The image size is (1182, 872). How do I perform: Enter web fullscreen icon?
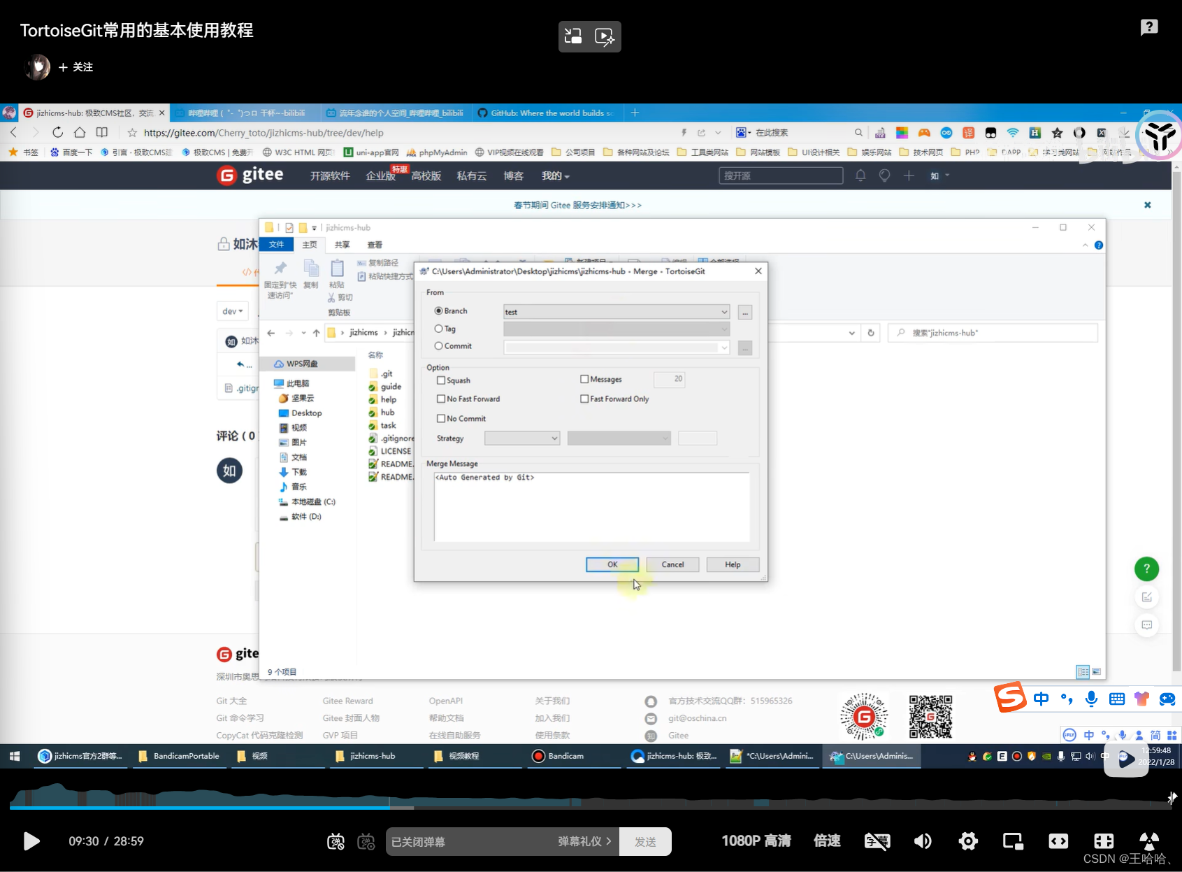point(1104,841)
